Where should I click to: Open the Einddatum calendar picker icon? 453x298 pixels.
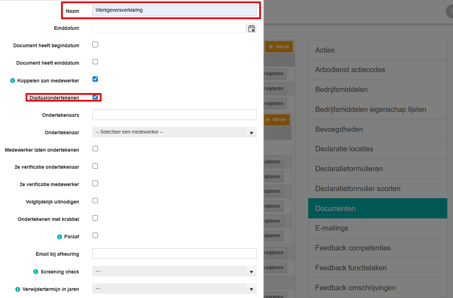point(251,28)
